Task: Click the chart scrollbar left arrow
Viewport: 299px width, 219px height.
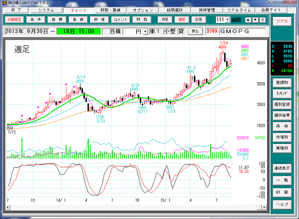Action: click(x=8, y=207)
